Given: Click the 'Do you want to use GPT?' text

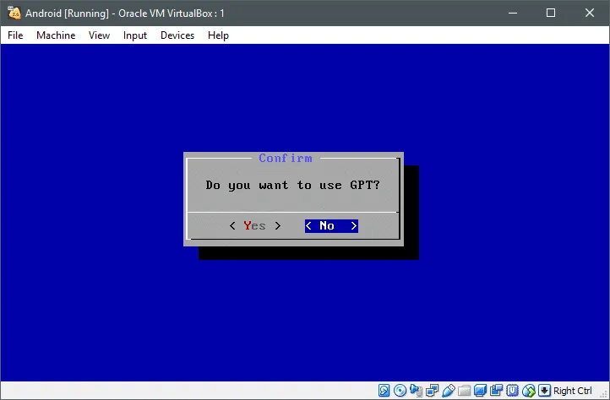Looking at the screenshot, I should click(292, 185).
